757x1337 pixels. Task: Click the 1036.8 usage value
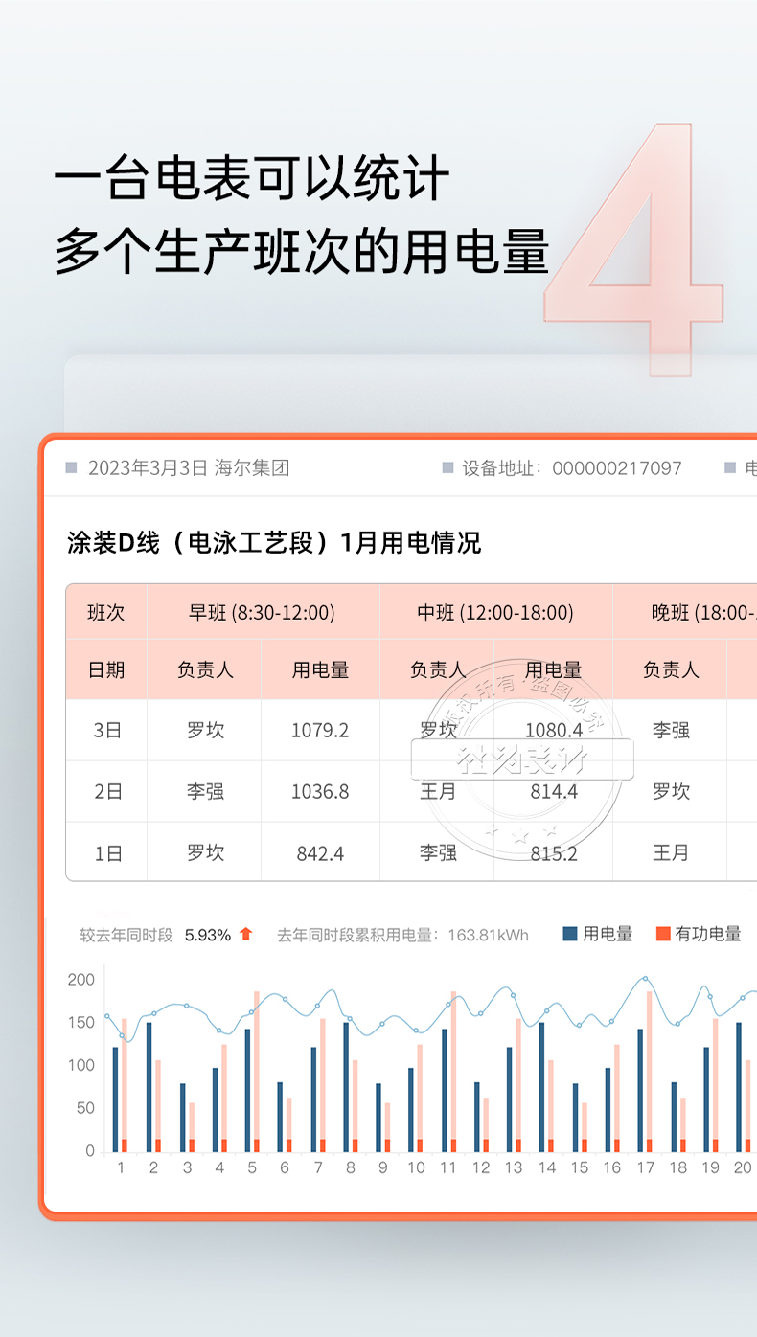click(x=320, y=792)
